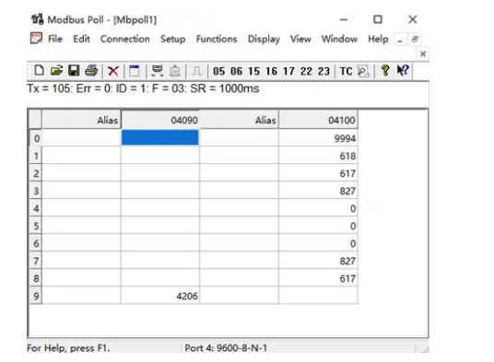Click row header 9

[36, 296]
